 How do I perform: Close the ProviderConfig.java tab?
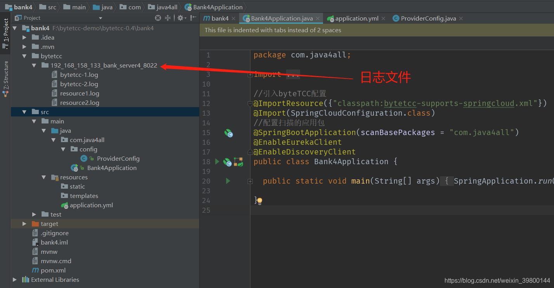click(x=461, y=19)
